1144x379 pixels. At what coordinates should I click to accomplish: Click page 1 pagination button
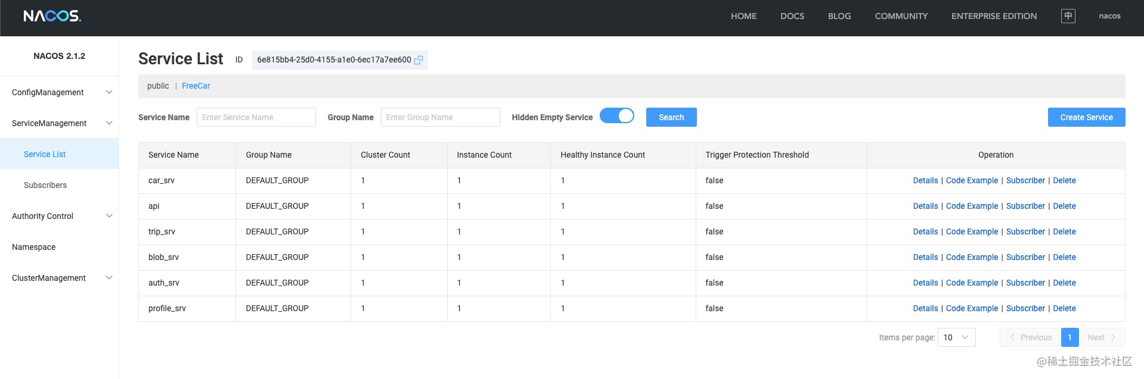coord(1069,337)
